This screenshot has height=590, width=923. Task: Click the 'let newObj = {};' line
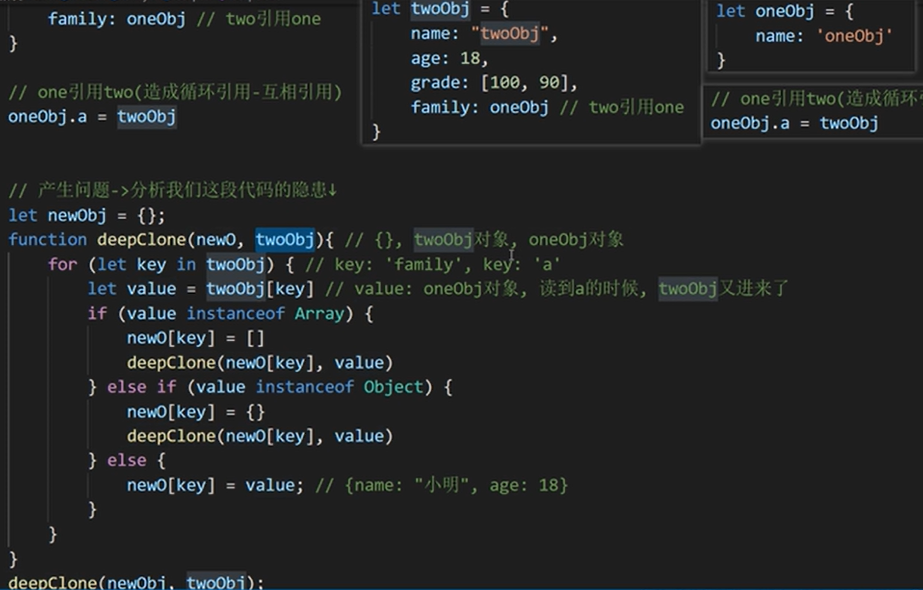coord(87,215)
